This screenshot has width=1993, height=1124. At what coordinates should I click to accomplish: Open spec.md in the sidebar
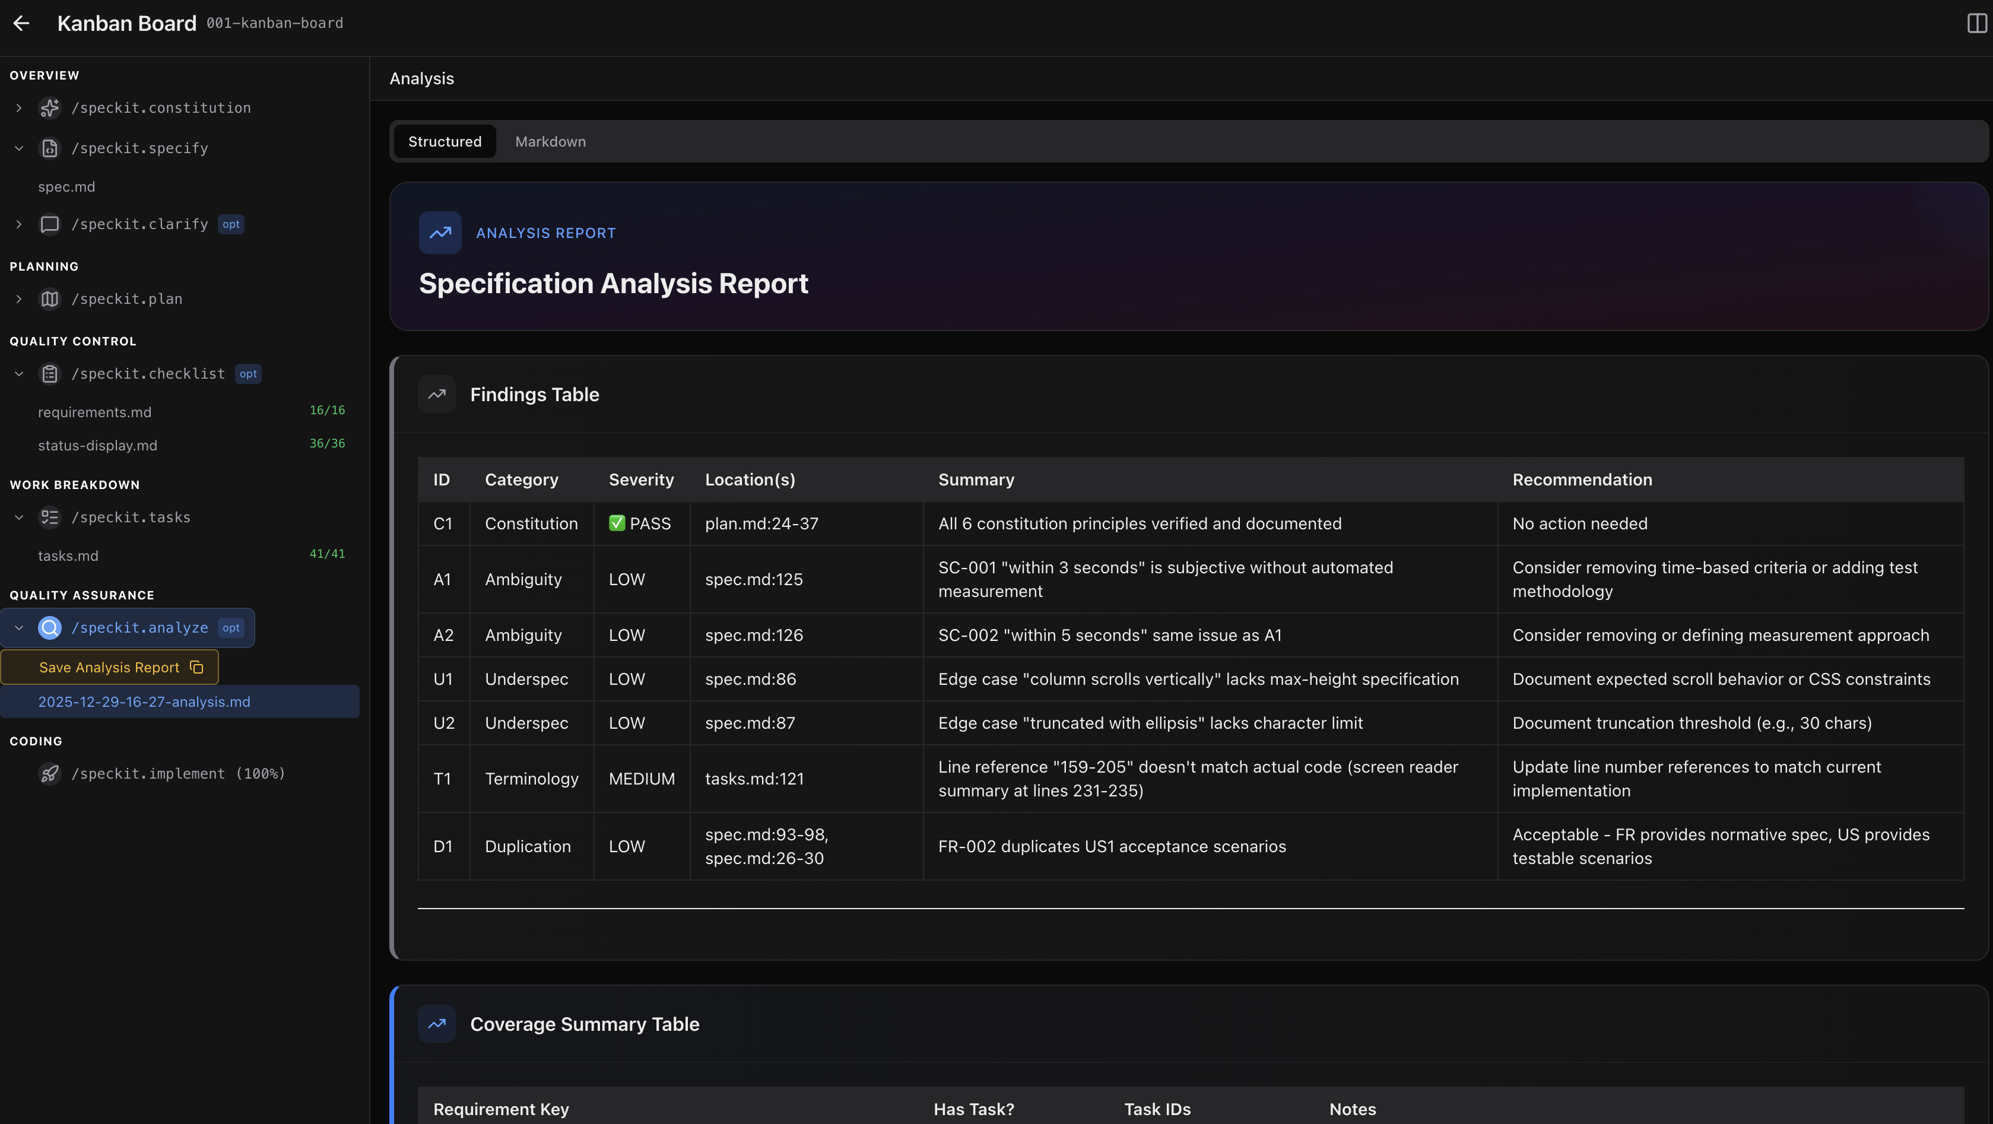[x=66, y=186]
